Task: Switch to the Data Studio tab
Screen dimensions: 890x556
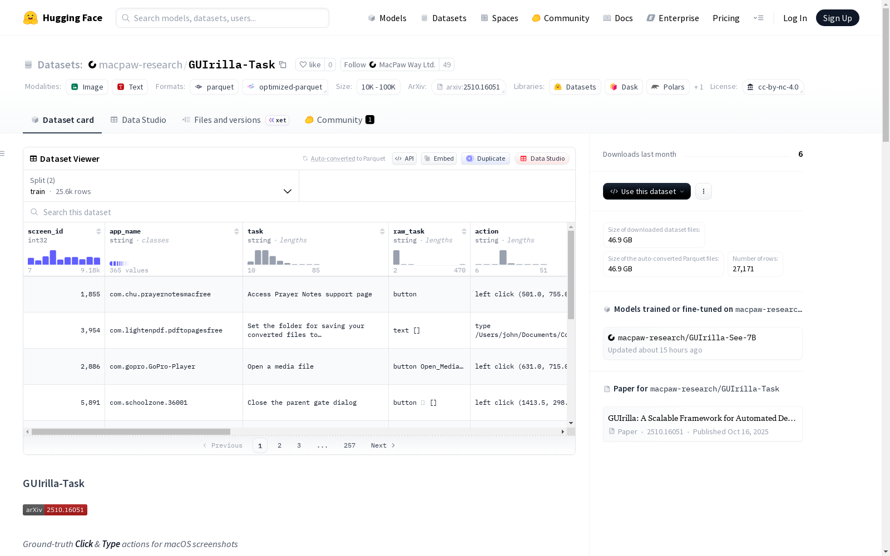Action: click(138, 120)
